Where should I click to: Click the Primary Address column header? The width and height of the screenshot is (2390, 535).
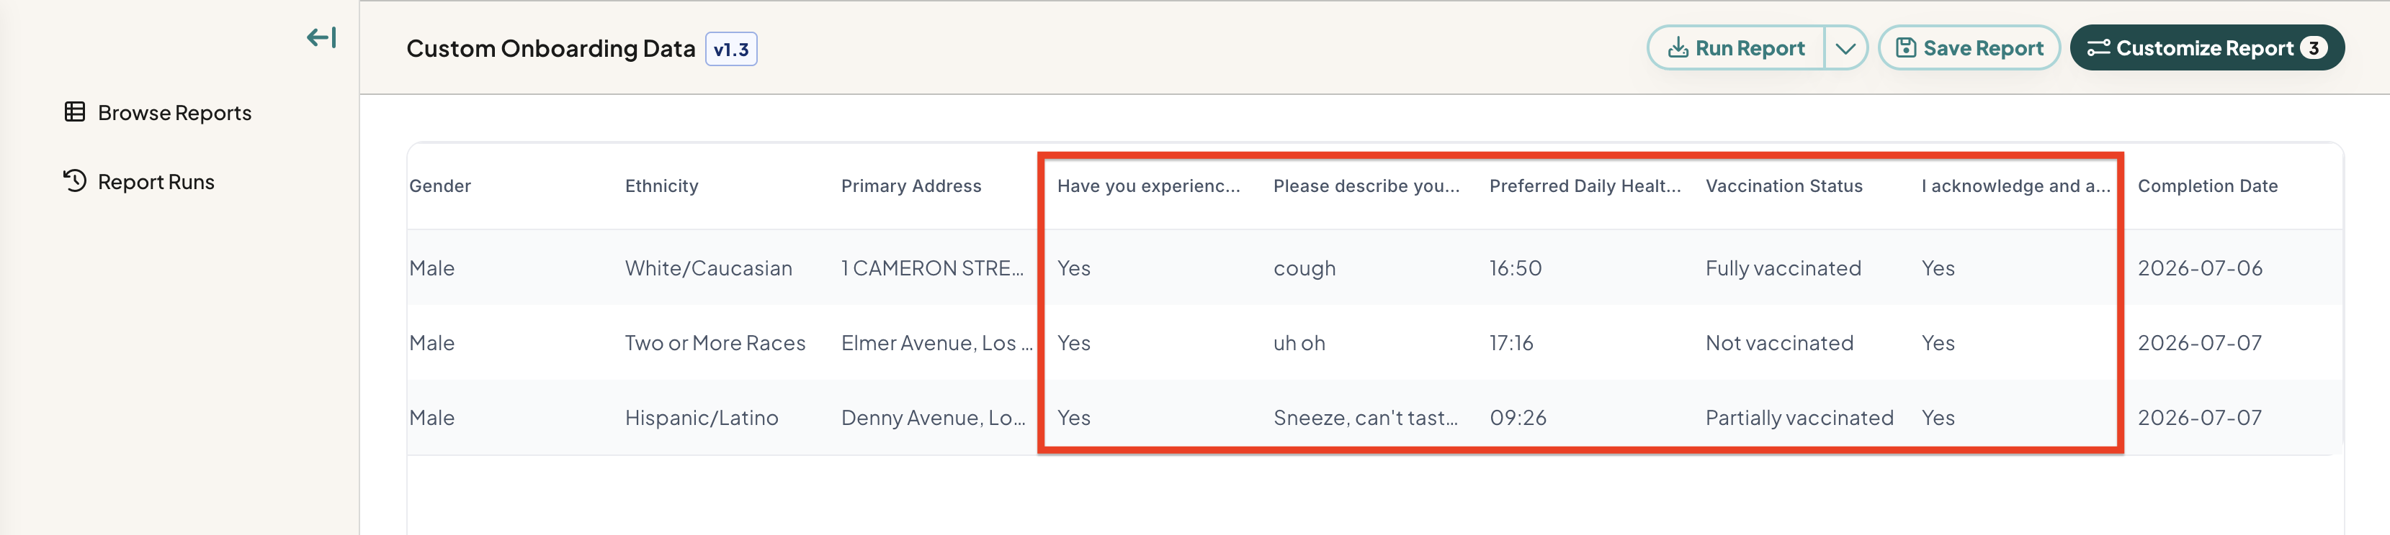[x=910, y=186]
